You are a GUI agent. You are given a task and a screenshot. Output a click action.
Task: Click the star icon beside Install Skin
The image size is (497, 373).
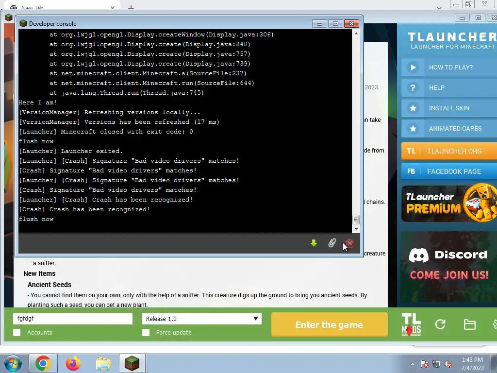click(x=413, y=108)
